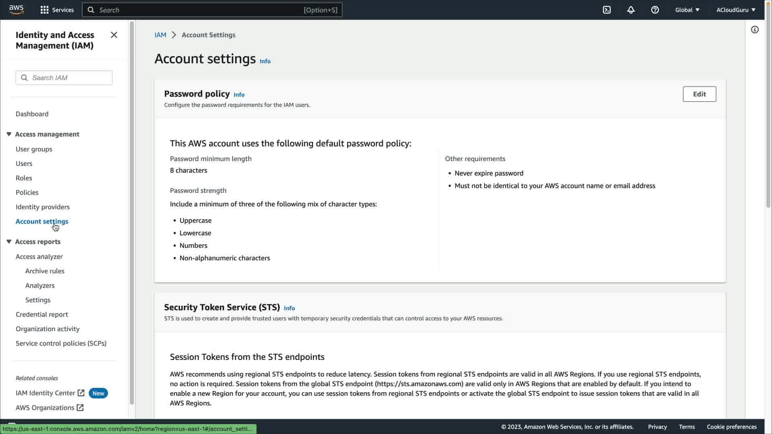
Task: Open the help question mark icon
Action: point(655,10)
